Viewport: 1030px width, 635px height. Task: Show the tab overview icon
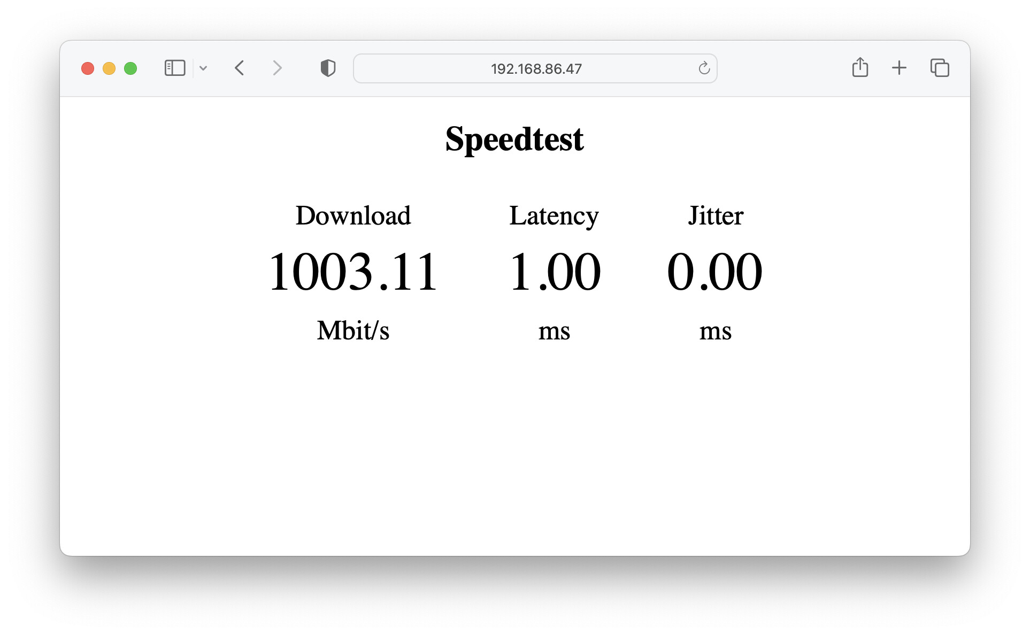[x=940, y=68]
